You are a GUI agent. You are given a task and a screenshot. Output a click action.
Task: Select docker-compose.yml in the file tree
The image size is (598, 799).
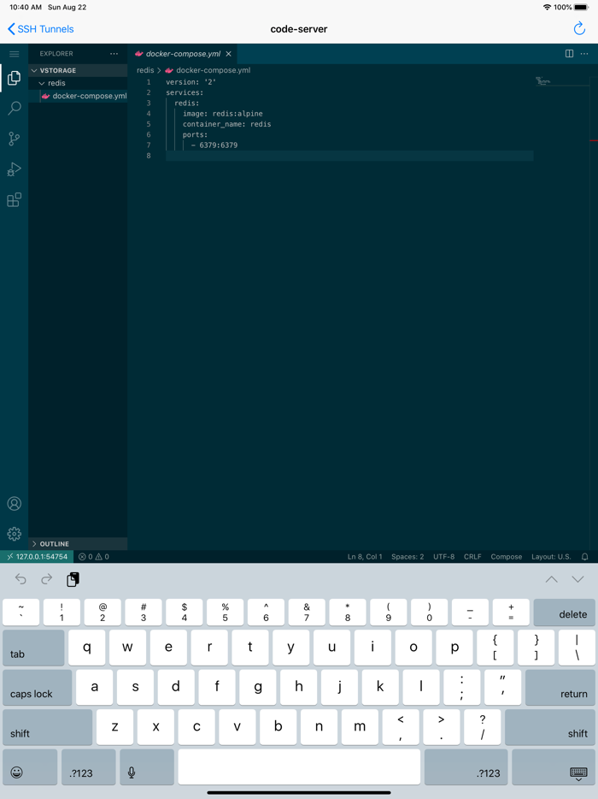point(78,96)
